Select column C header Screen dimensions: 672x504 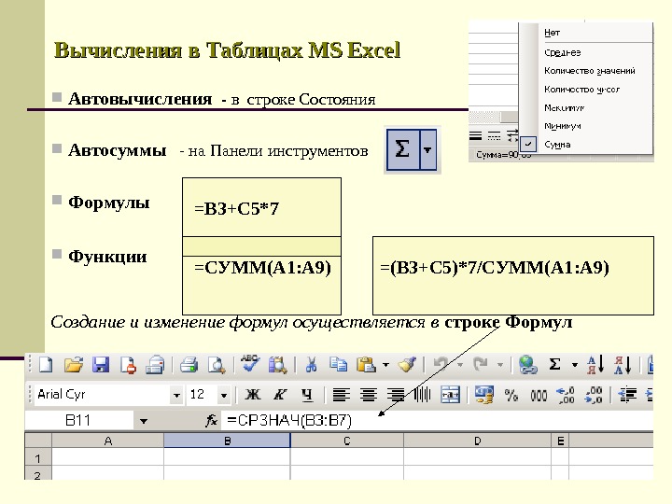pos(346,441)
